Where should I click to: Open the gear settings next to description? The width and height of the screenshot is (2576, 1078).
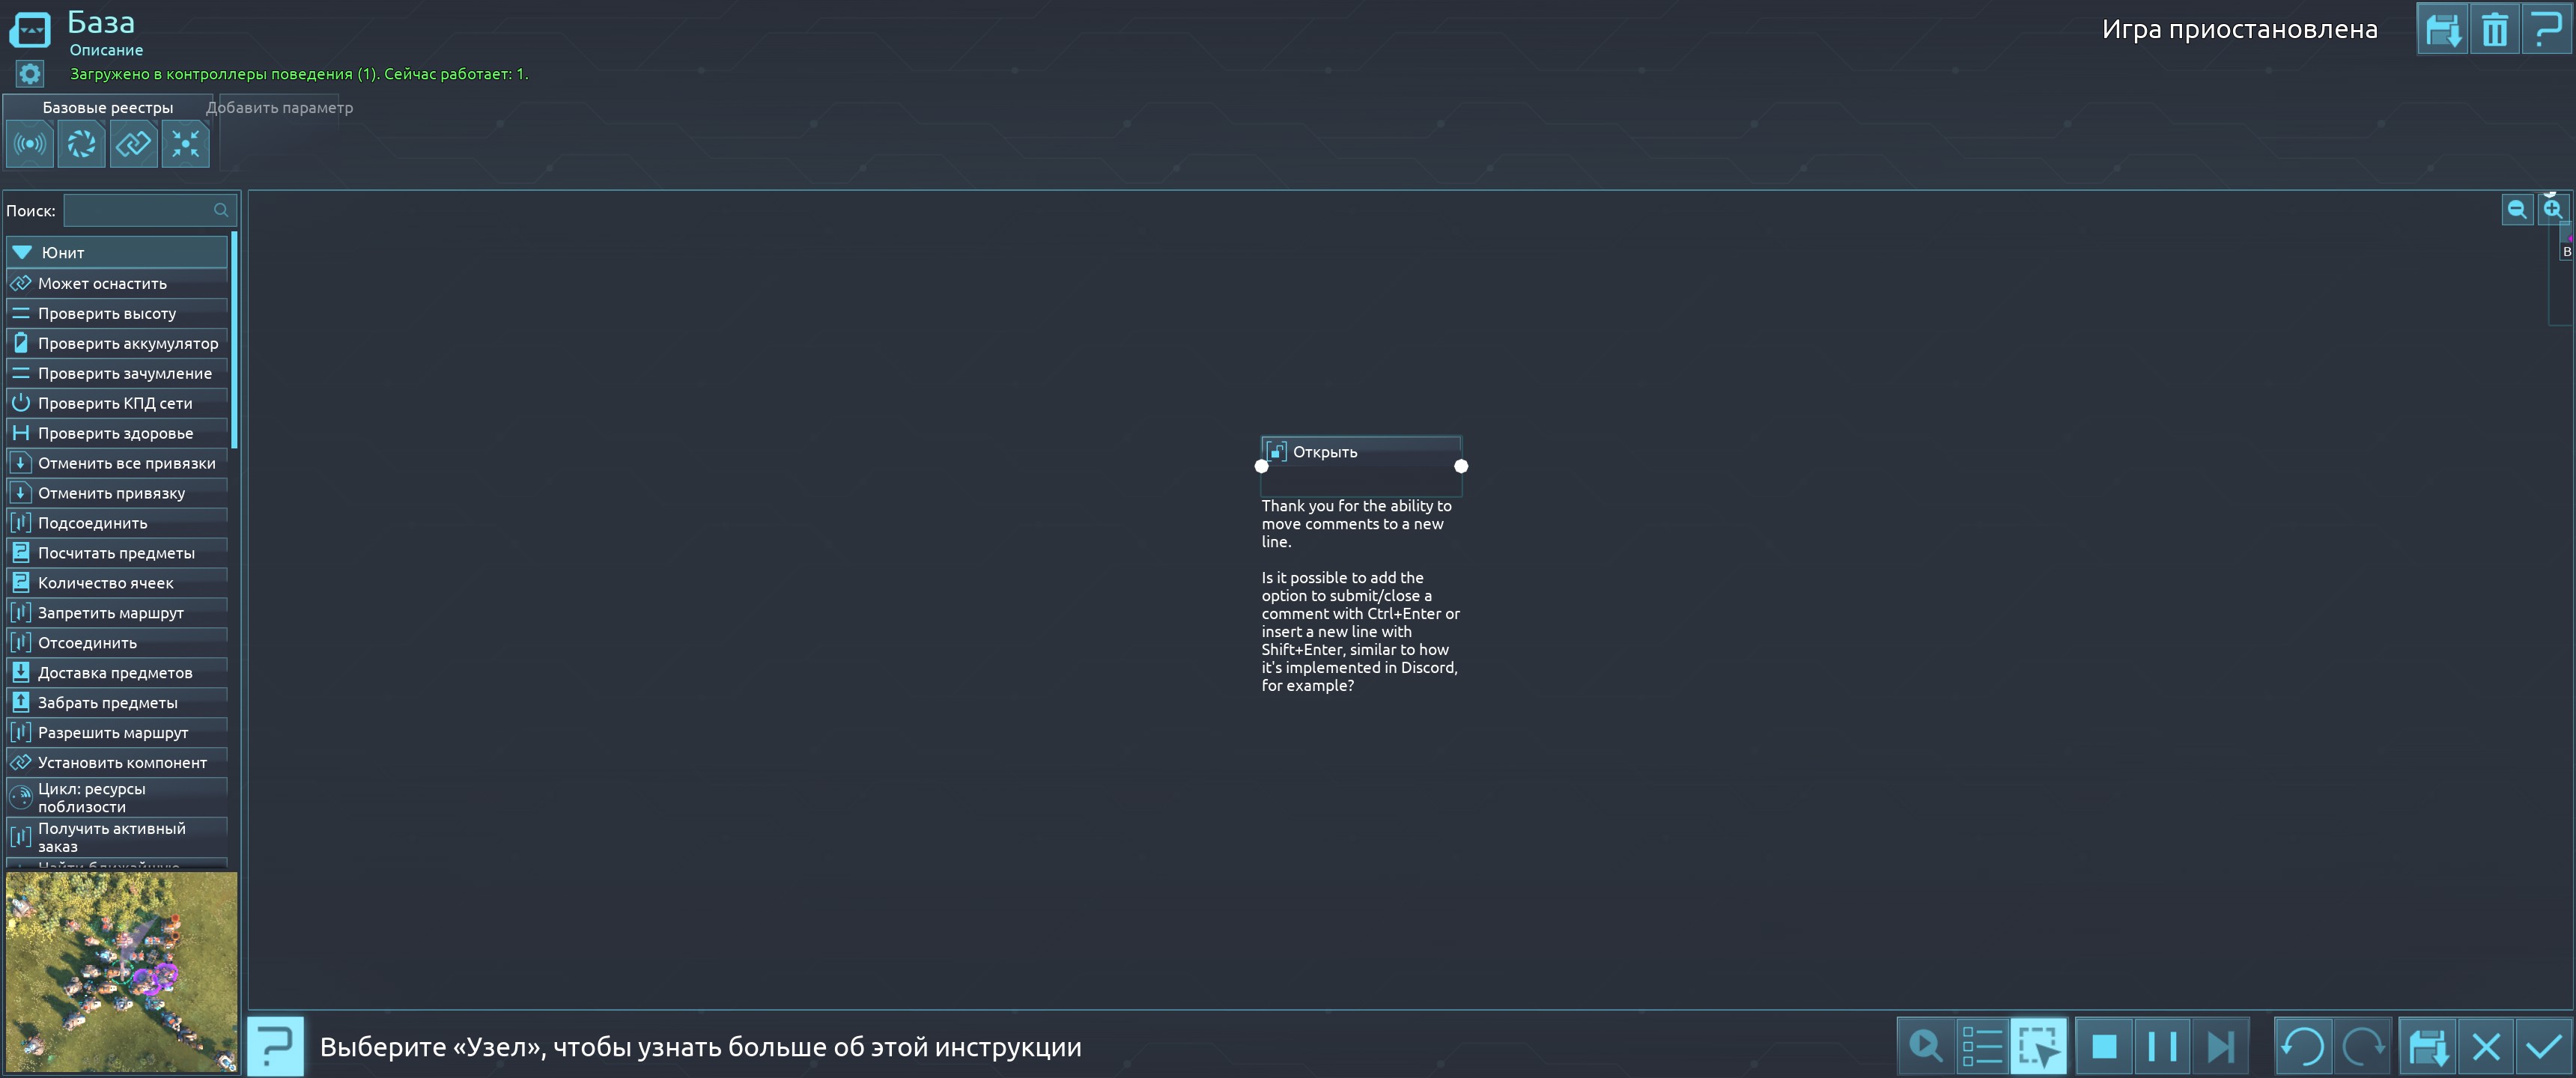tap(30, 74)
